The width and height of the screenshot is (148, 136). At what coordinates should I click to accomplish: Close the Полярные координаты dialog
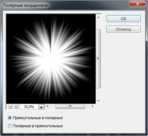tap(137, 4)
